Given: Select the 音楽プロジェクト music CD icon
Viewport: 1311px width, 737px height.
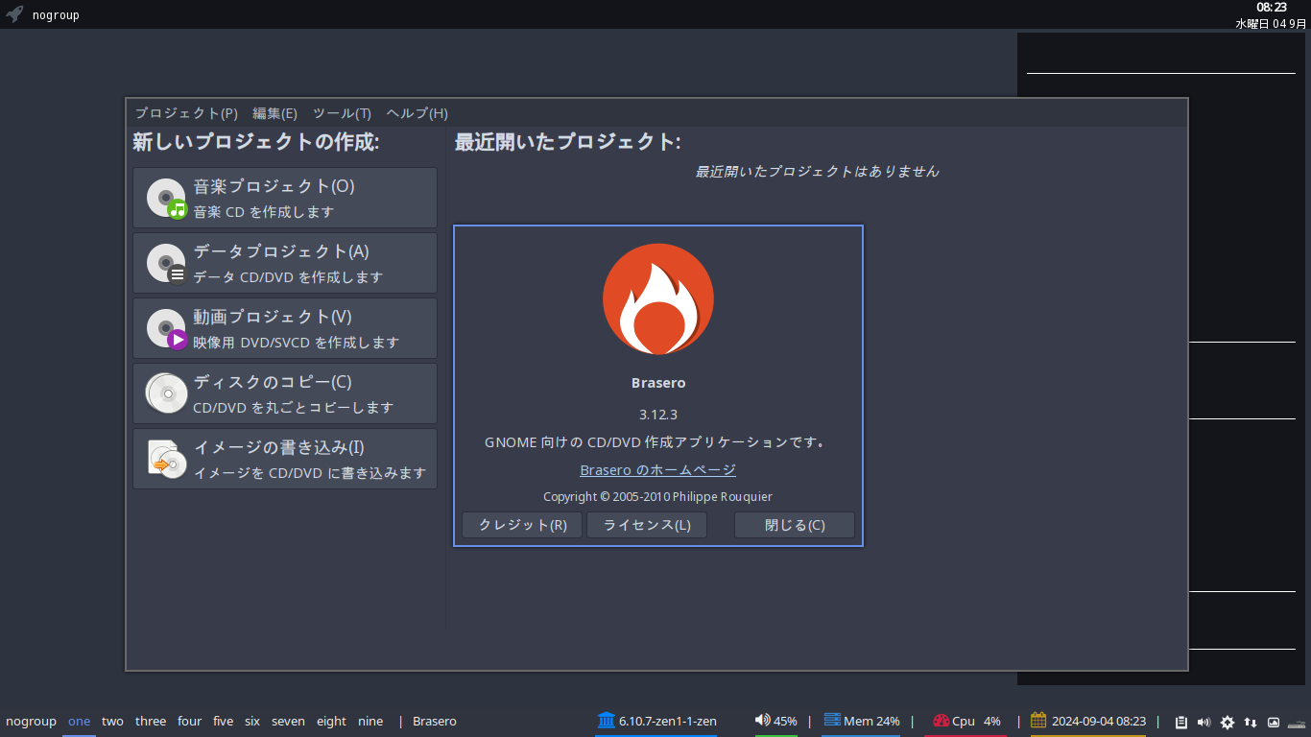Looking at the screenshot, I should (166, 198).
